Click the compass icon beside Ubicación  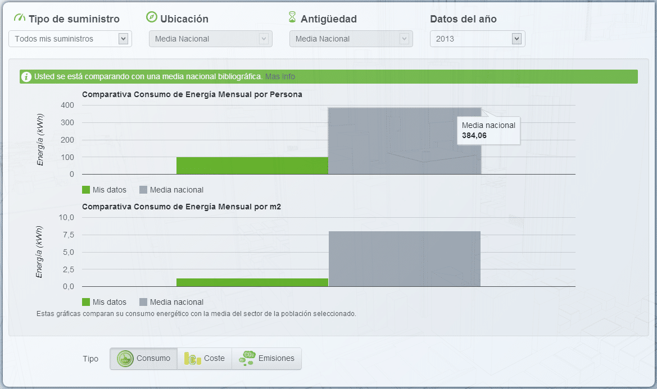pyautogui.click(x=151, y=17)
